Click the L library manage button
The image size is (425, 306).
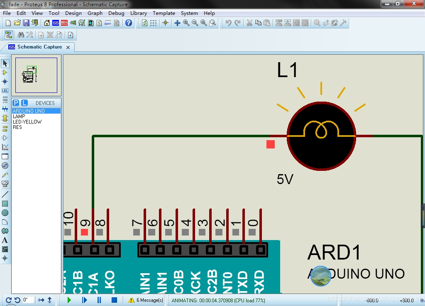(24, 103)
